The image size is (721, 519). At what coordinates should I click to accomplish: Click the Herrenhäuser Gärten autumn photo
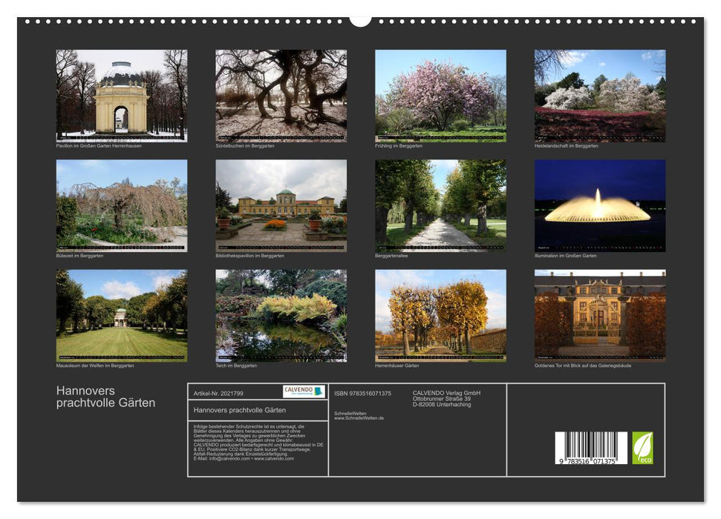pos(440,315)
